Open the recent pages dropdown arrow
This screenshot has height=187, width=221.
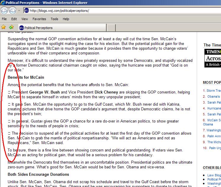click(19, 11)
